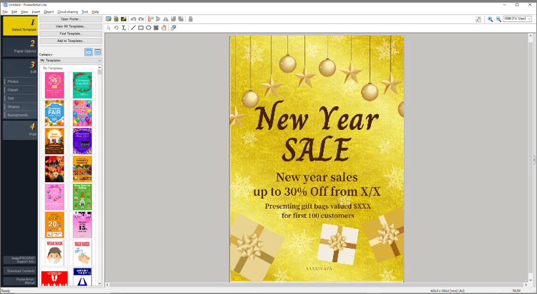537x294 pixels.
Task: Click the Undo arrow icon
Action: tap(134, 19)
